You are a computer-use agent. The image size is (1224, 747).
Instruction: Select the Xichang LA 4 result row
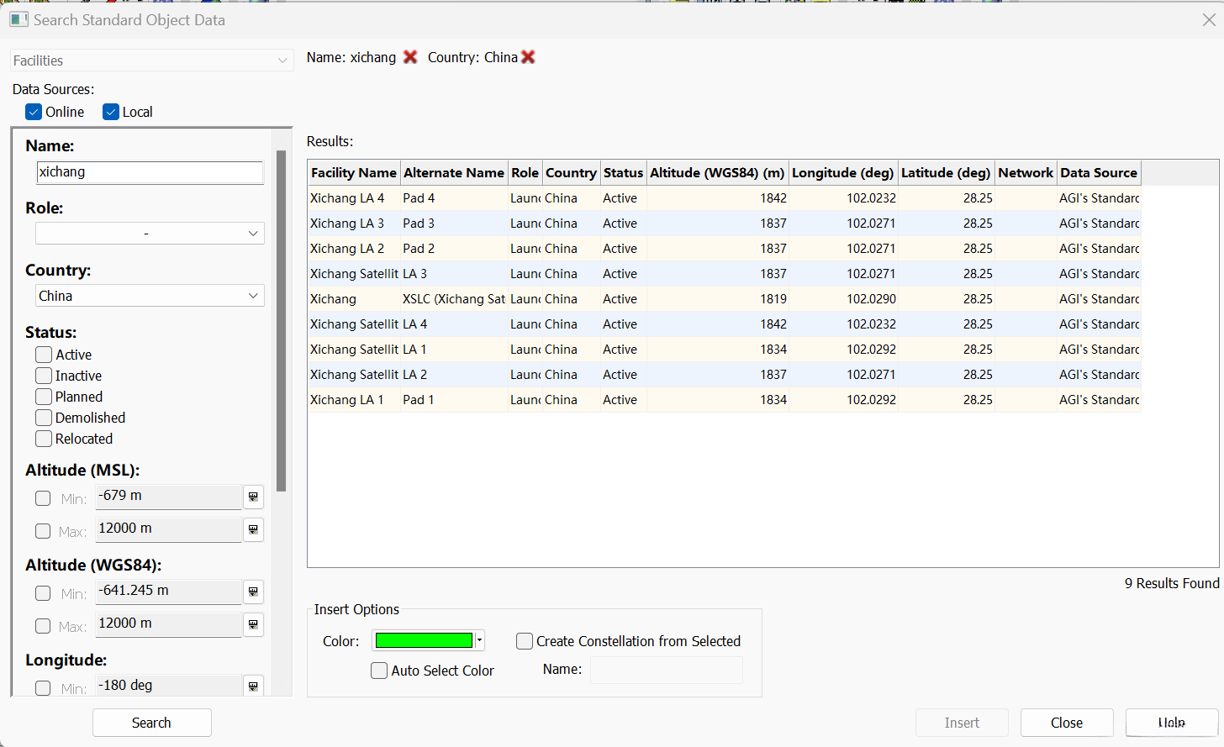(x=724, y=198)
